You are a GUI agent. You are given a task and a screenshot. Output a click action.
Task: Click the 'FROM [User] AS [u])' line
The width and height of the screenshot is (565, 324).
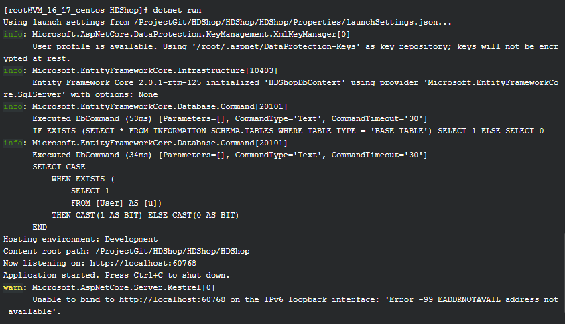tap(117, 203)
